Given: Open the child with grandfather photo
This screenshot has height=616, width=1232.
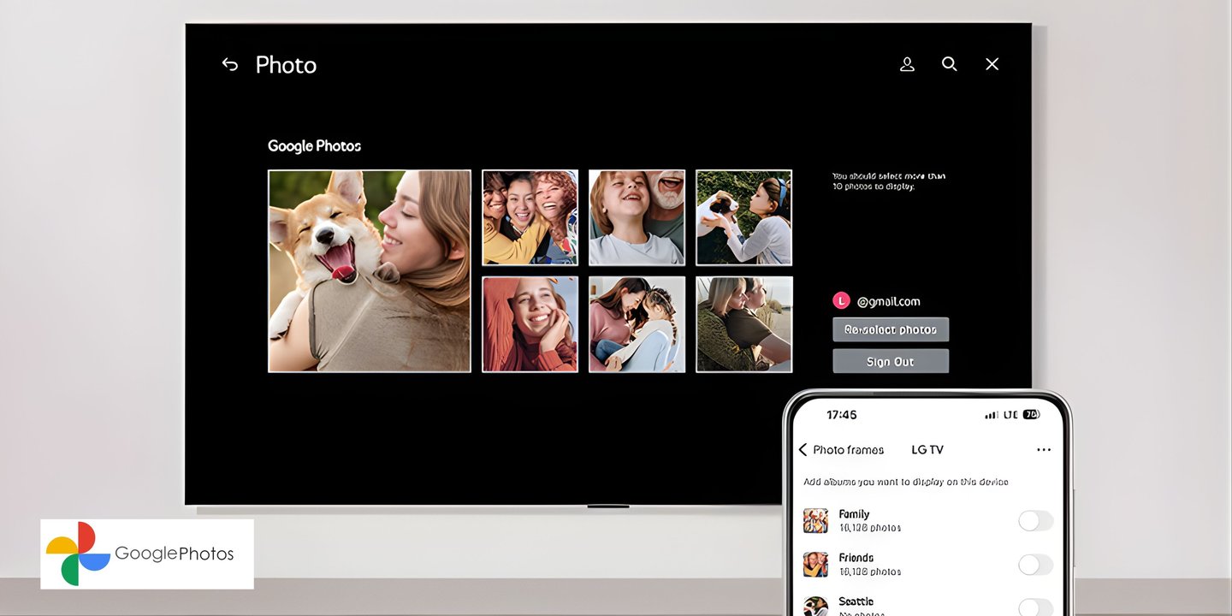Looking at the screenshot, I should tap(637, 217).
